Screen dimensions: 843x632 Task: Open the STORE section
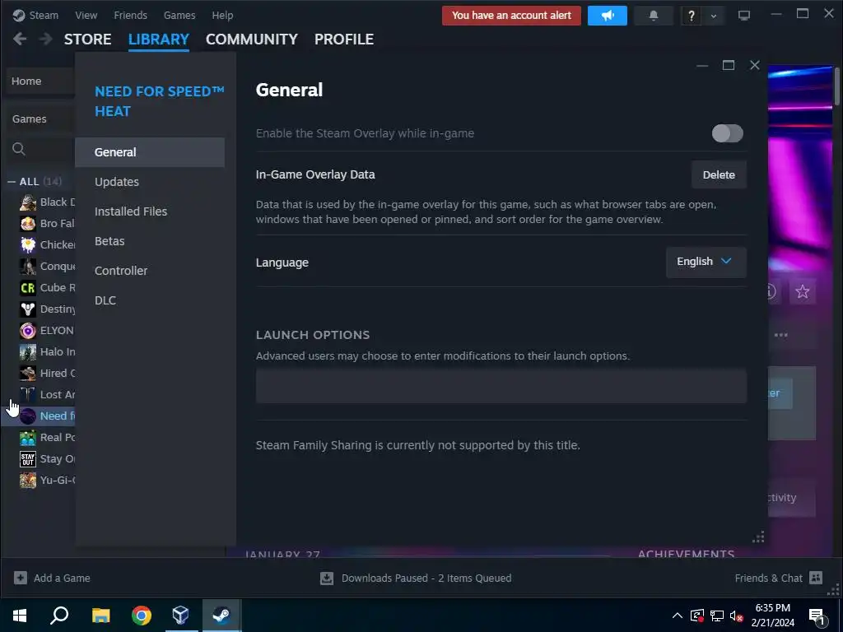[87, 39]
